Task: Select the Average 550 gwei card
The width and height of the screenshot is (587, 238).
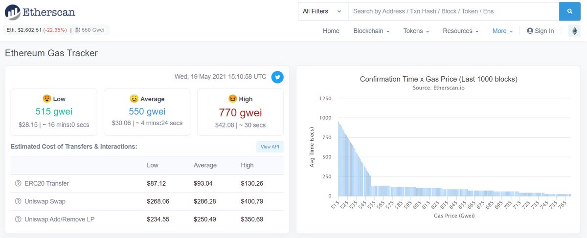Action: click(x=147, y=112)
